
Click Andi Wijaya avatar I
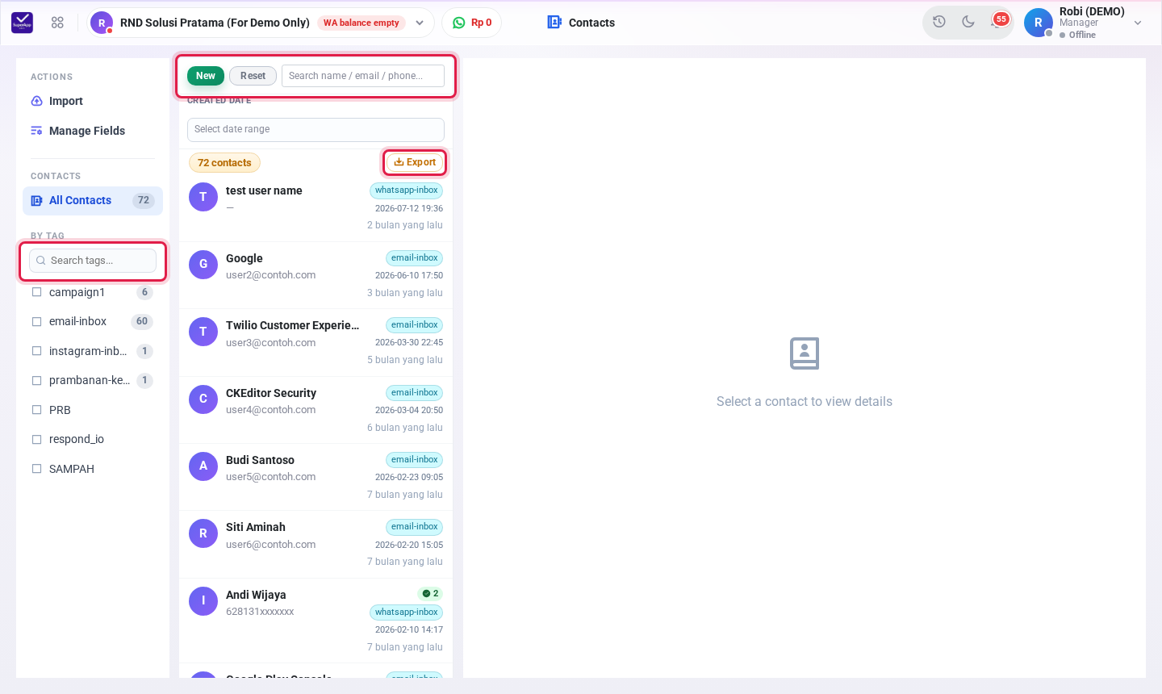click(203, 600)
